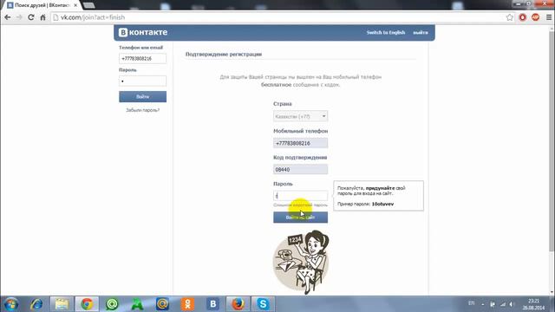The width and height of the screenshot is (555, 312).
Task: Click the Мобильный телефон input field
Action: [300, 143]
